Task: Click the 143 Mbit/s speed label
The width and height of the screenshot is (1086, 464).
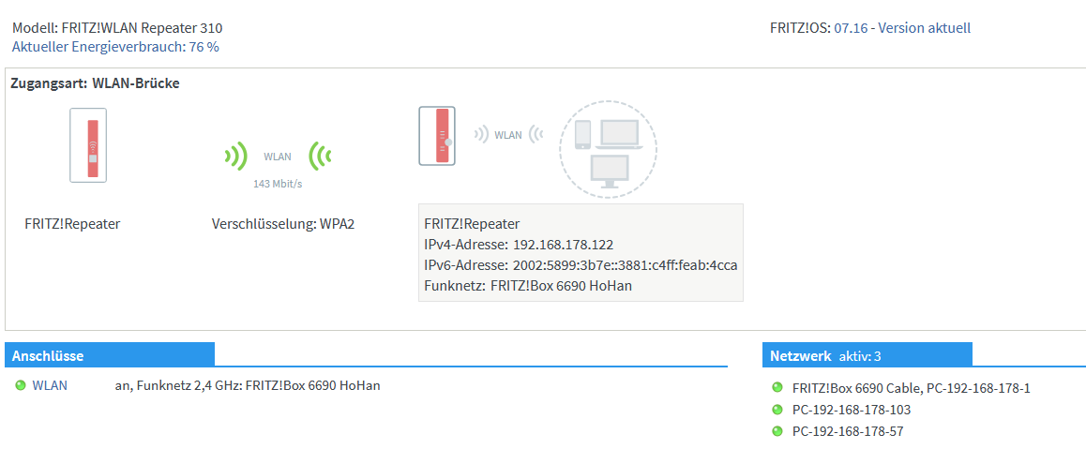Action: (278, 184)
